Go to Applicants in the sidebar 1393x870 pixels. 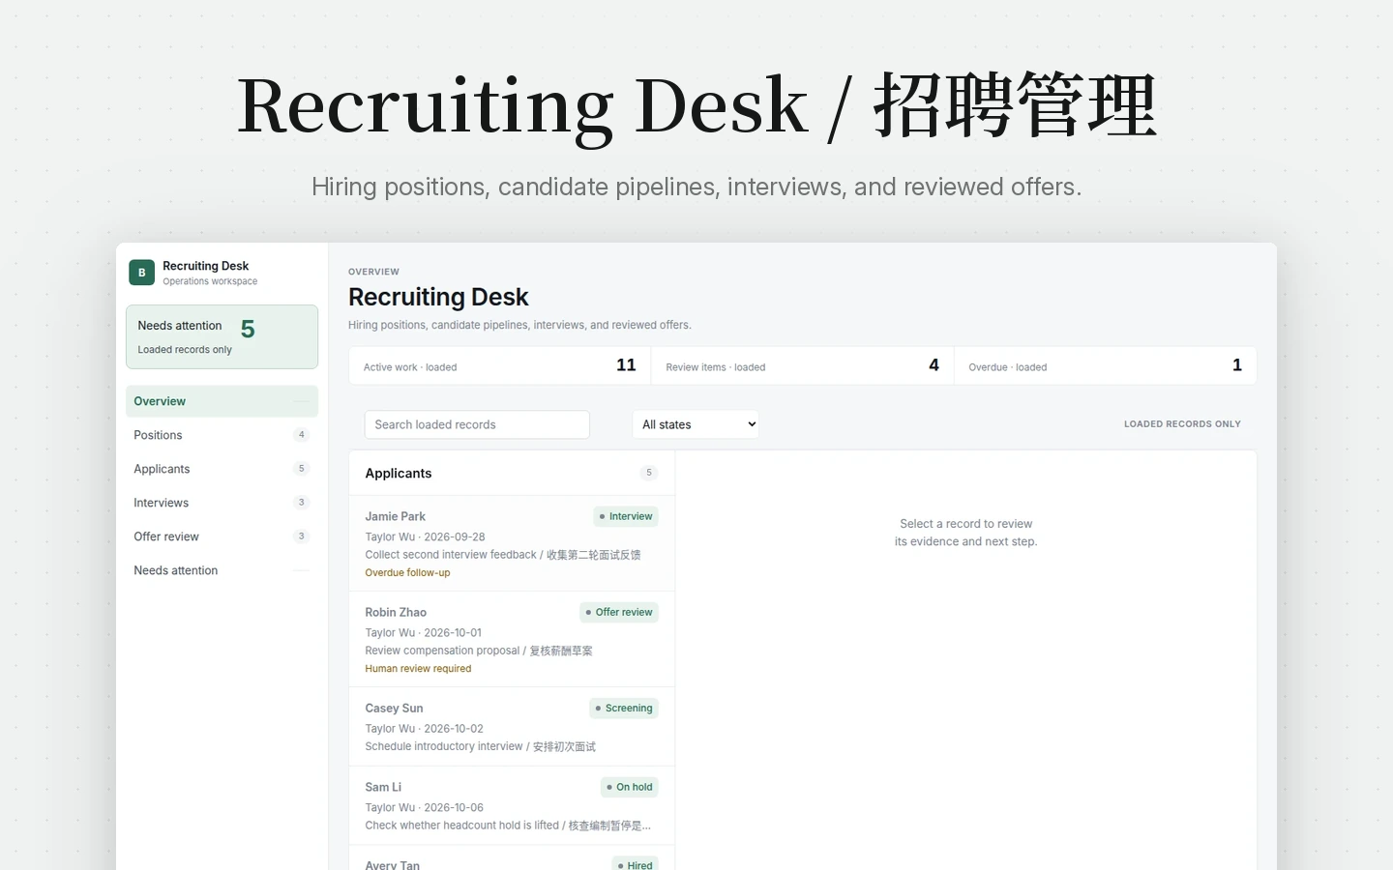(222, 469)
